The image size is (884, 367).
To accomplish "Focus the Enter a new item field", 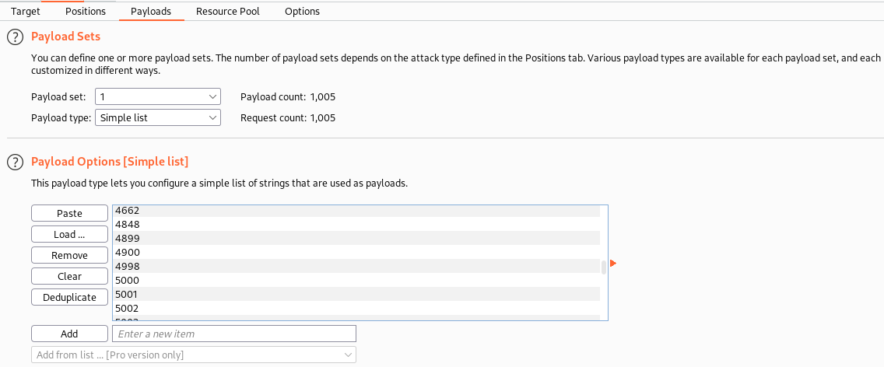I will click(x=234, y=334).
